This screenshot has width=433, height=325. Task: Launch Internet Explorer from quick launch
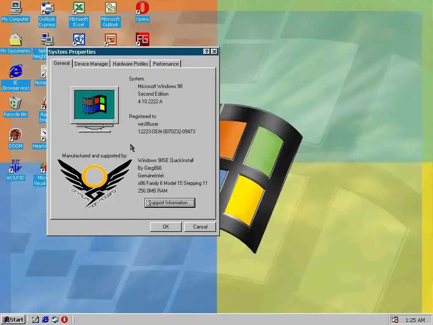click(x=45, y=319)
